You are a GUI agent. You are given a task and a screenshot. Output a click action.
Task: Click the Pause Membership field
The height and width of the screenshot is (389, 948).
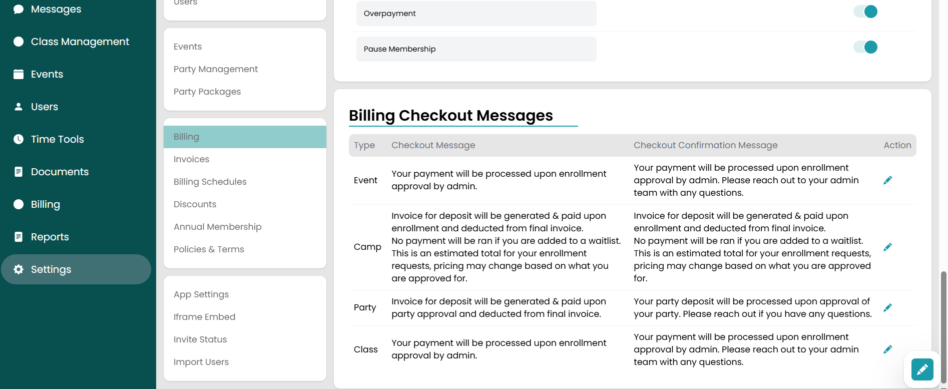point(476,49)
